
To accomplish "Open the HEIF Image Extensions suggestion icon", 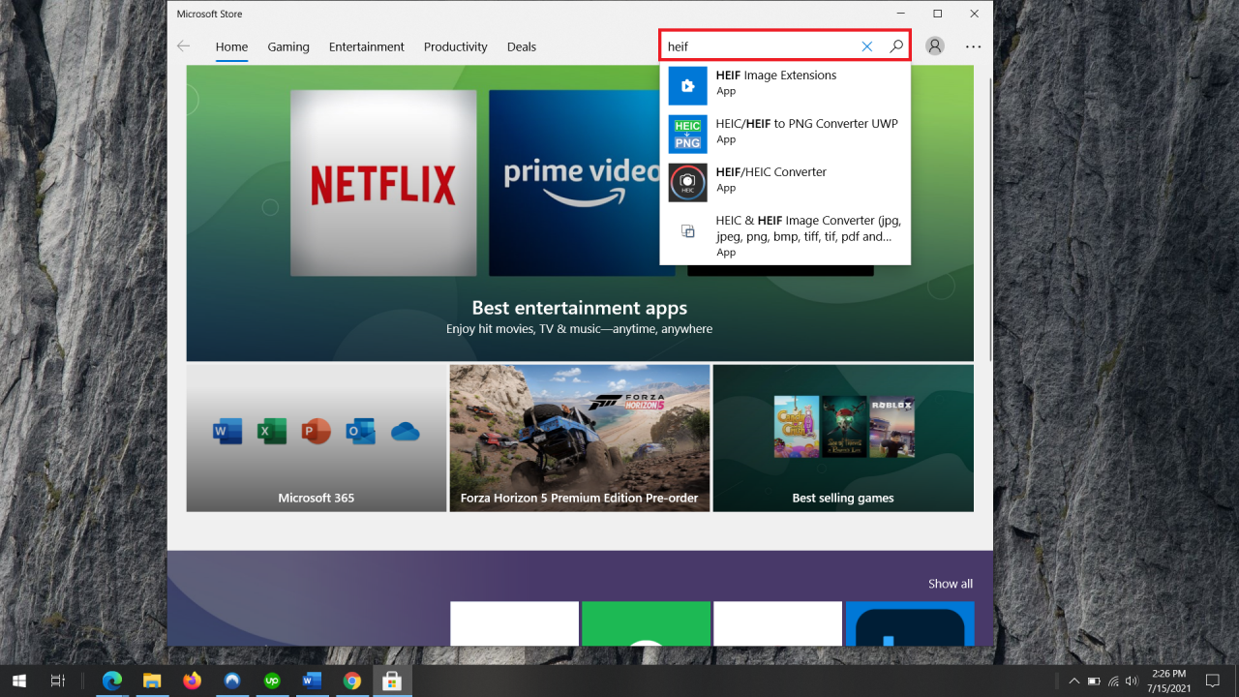I will point(687,85).
